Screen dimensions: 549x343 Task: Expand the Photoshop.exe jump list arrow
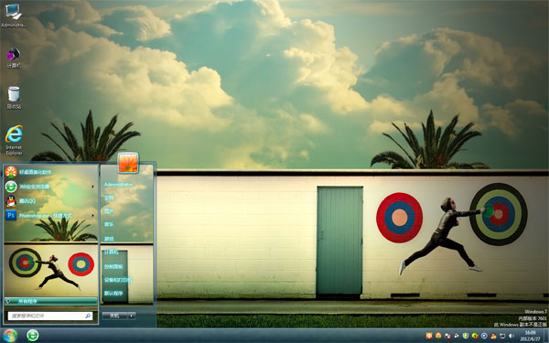tap(92, 216)
